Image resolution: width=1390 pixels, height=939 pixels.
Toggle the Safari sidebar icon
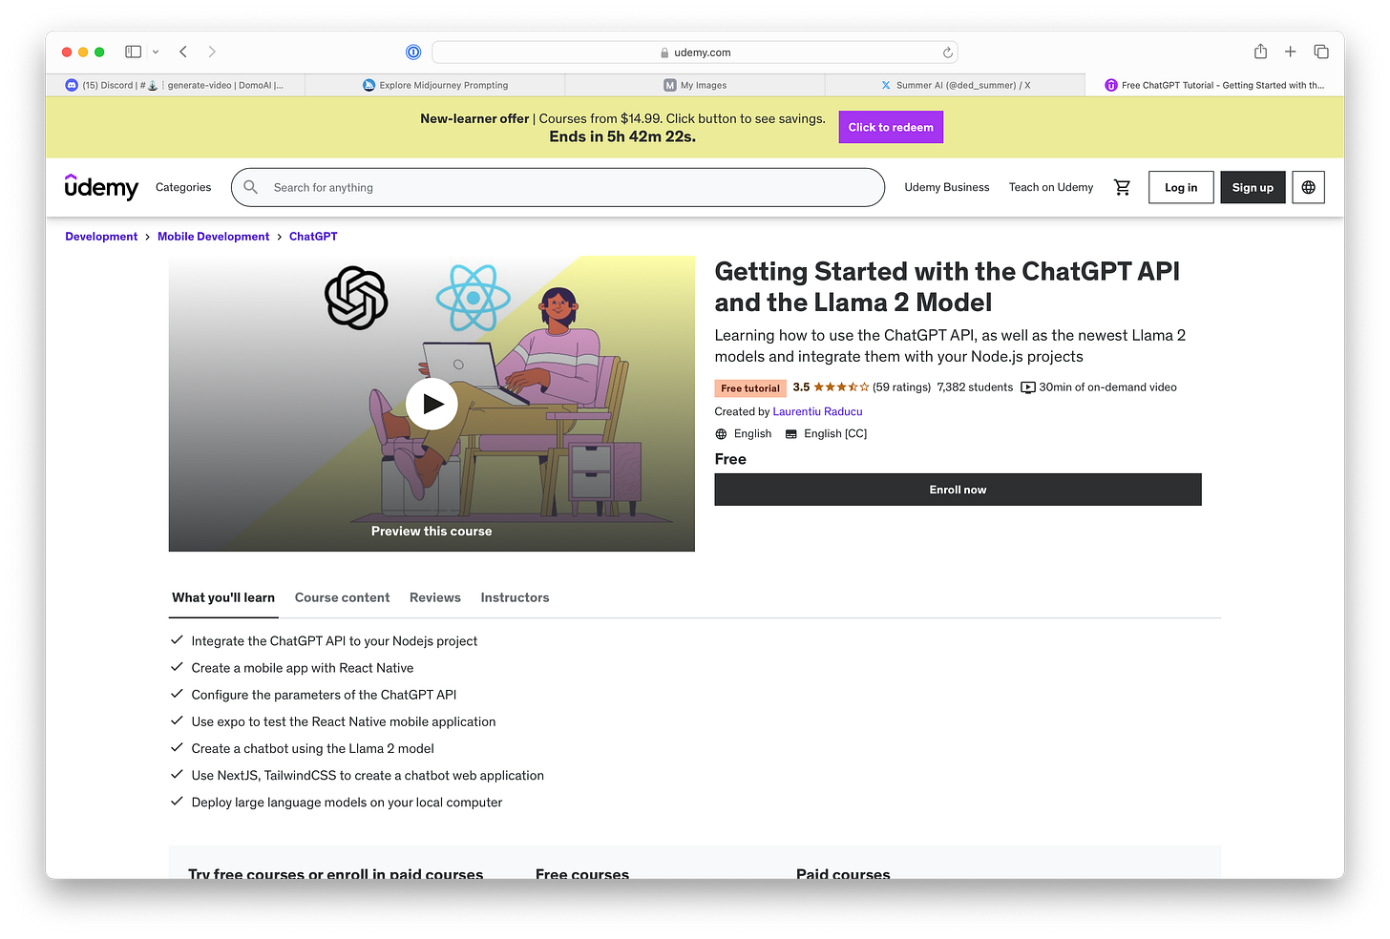pyautogui.click(x=134, y=52)
